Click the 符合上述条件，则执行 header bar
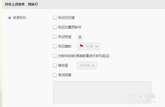 83,4
